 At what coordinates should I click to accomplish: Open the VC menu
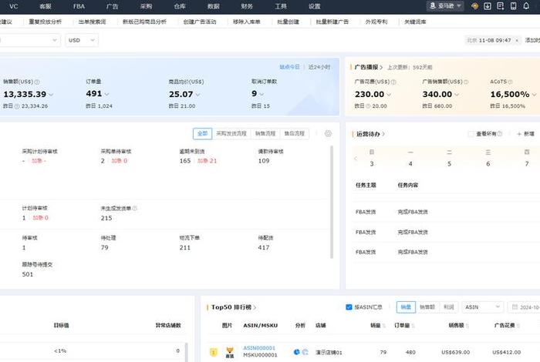pyautogui.click(x=14, y=6)
